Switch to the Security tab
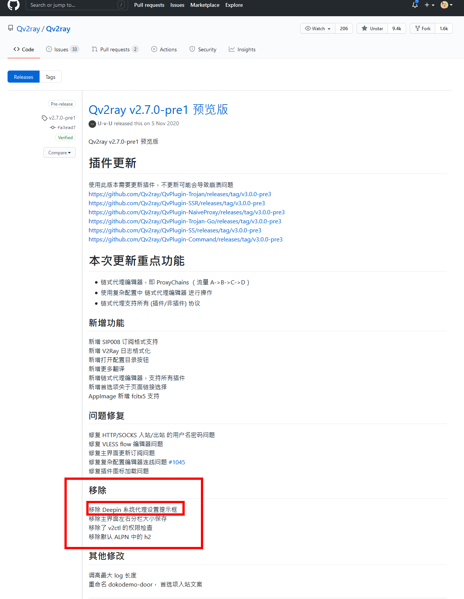Image resolution: width=464 pixels, height=599 pixels. coord(203,49)
